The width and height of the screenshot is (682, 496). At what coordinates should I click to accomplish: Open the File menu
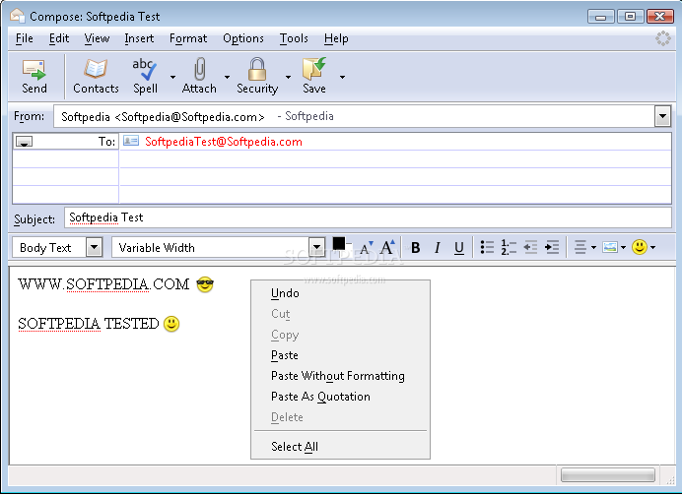[25, 38]
